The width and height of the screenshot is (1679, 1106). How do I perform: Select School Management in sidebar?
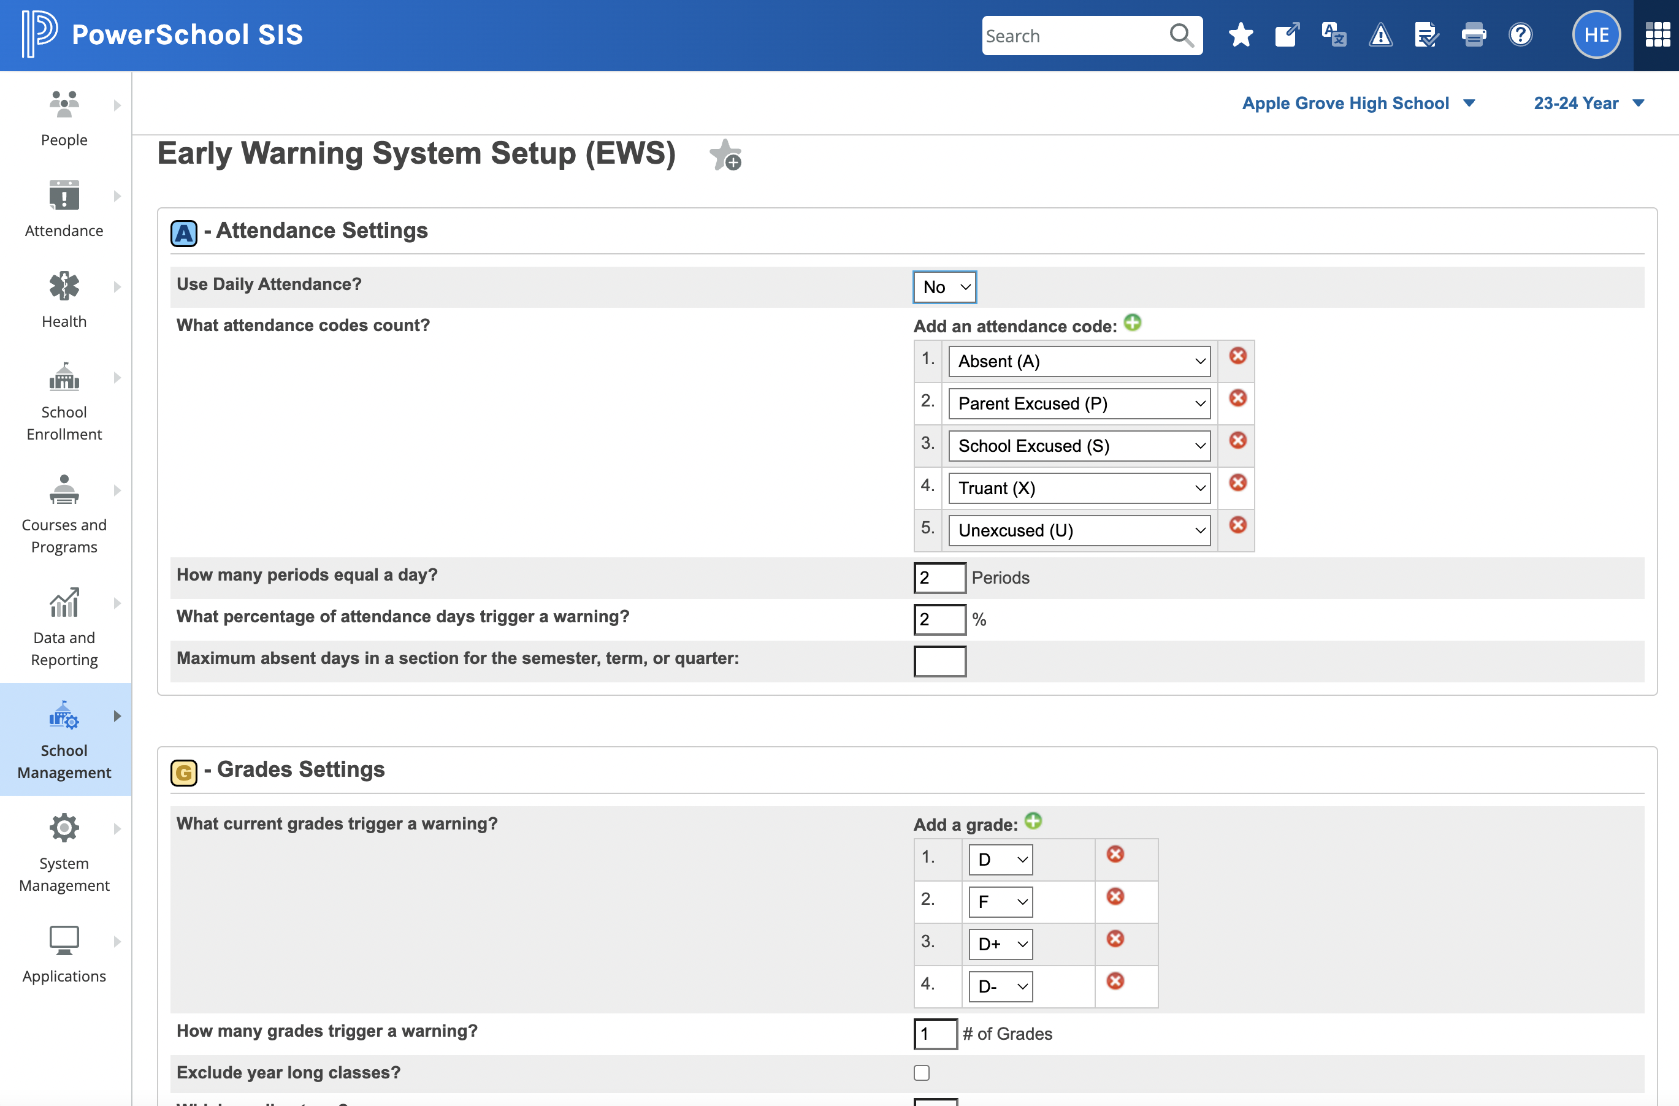[64, 739]
